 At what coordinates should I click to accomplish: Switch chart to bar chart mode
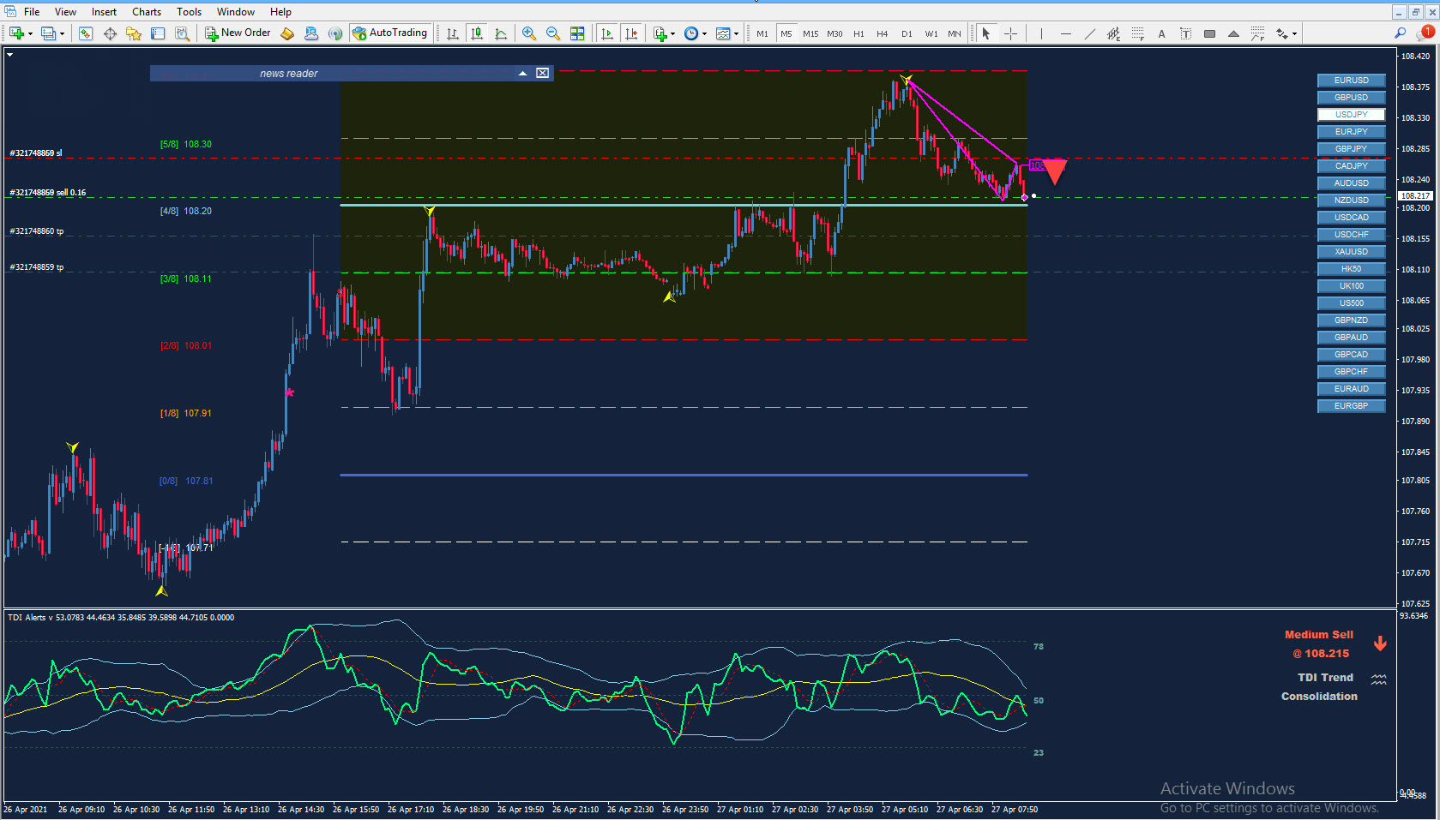click(x=453, y=33)
